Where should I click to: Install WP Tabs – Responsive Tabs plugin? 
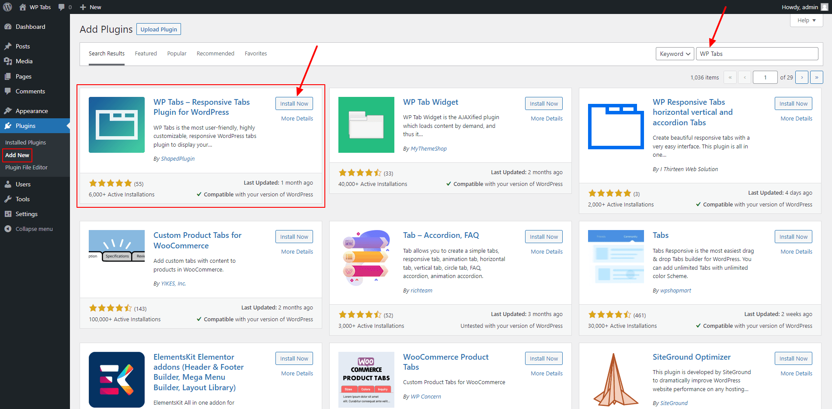coord(294,103)
